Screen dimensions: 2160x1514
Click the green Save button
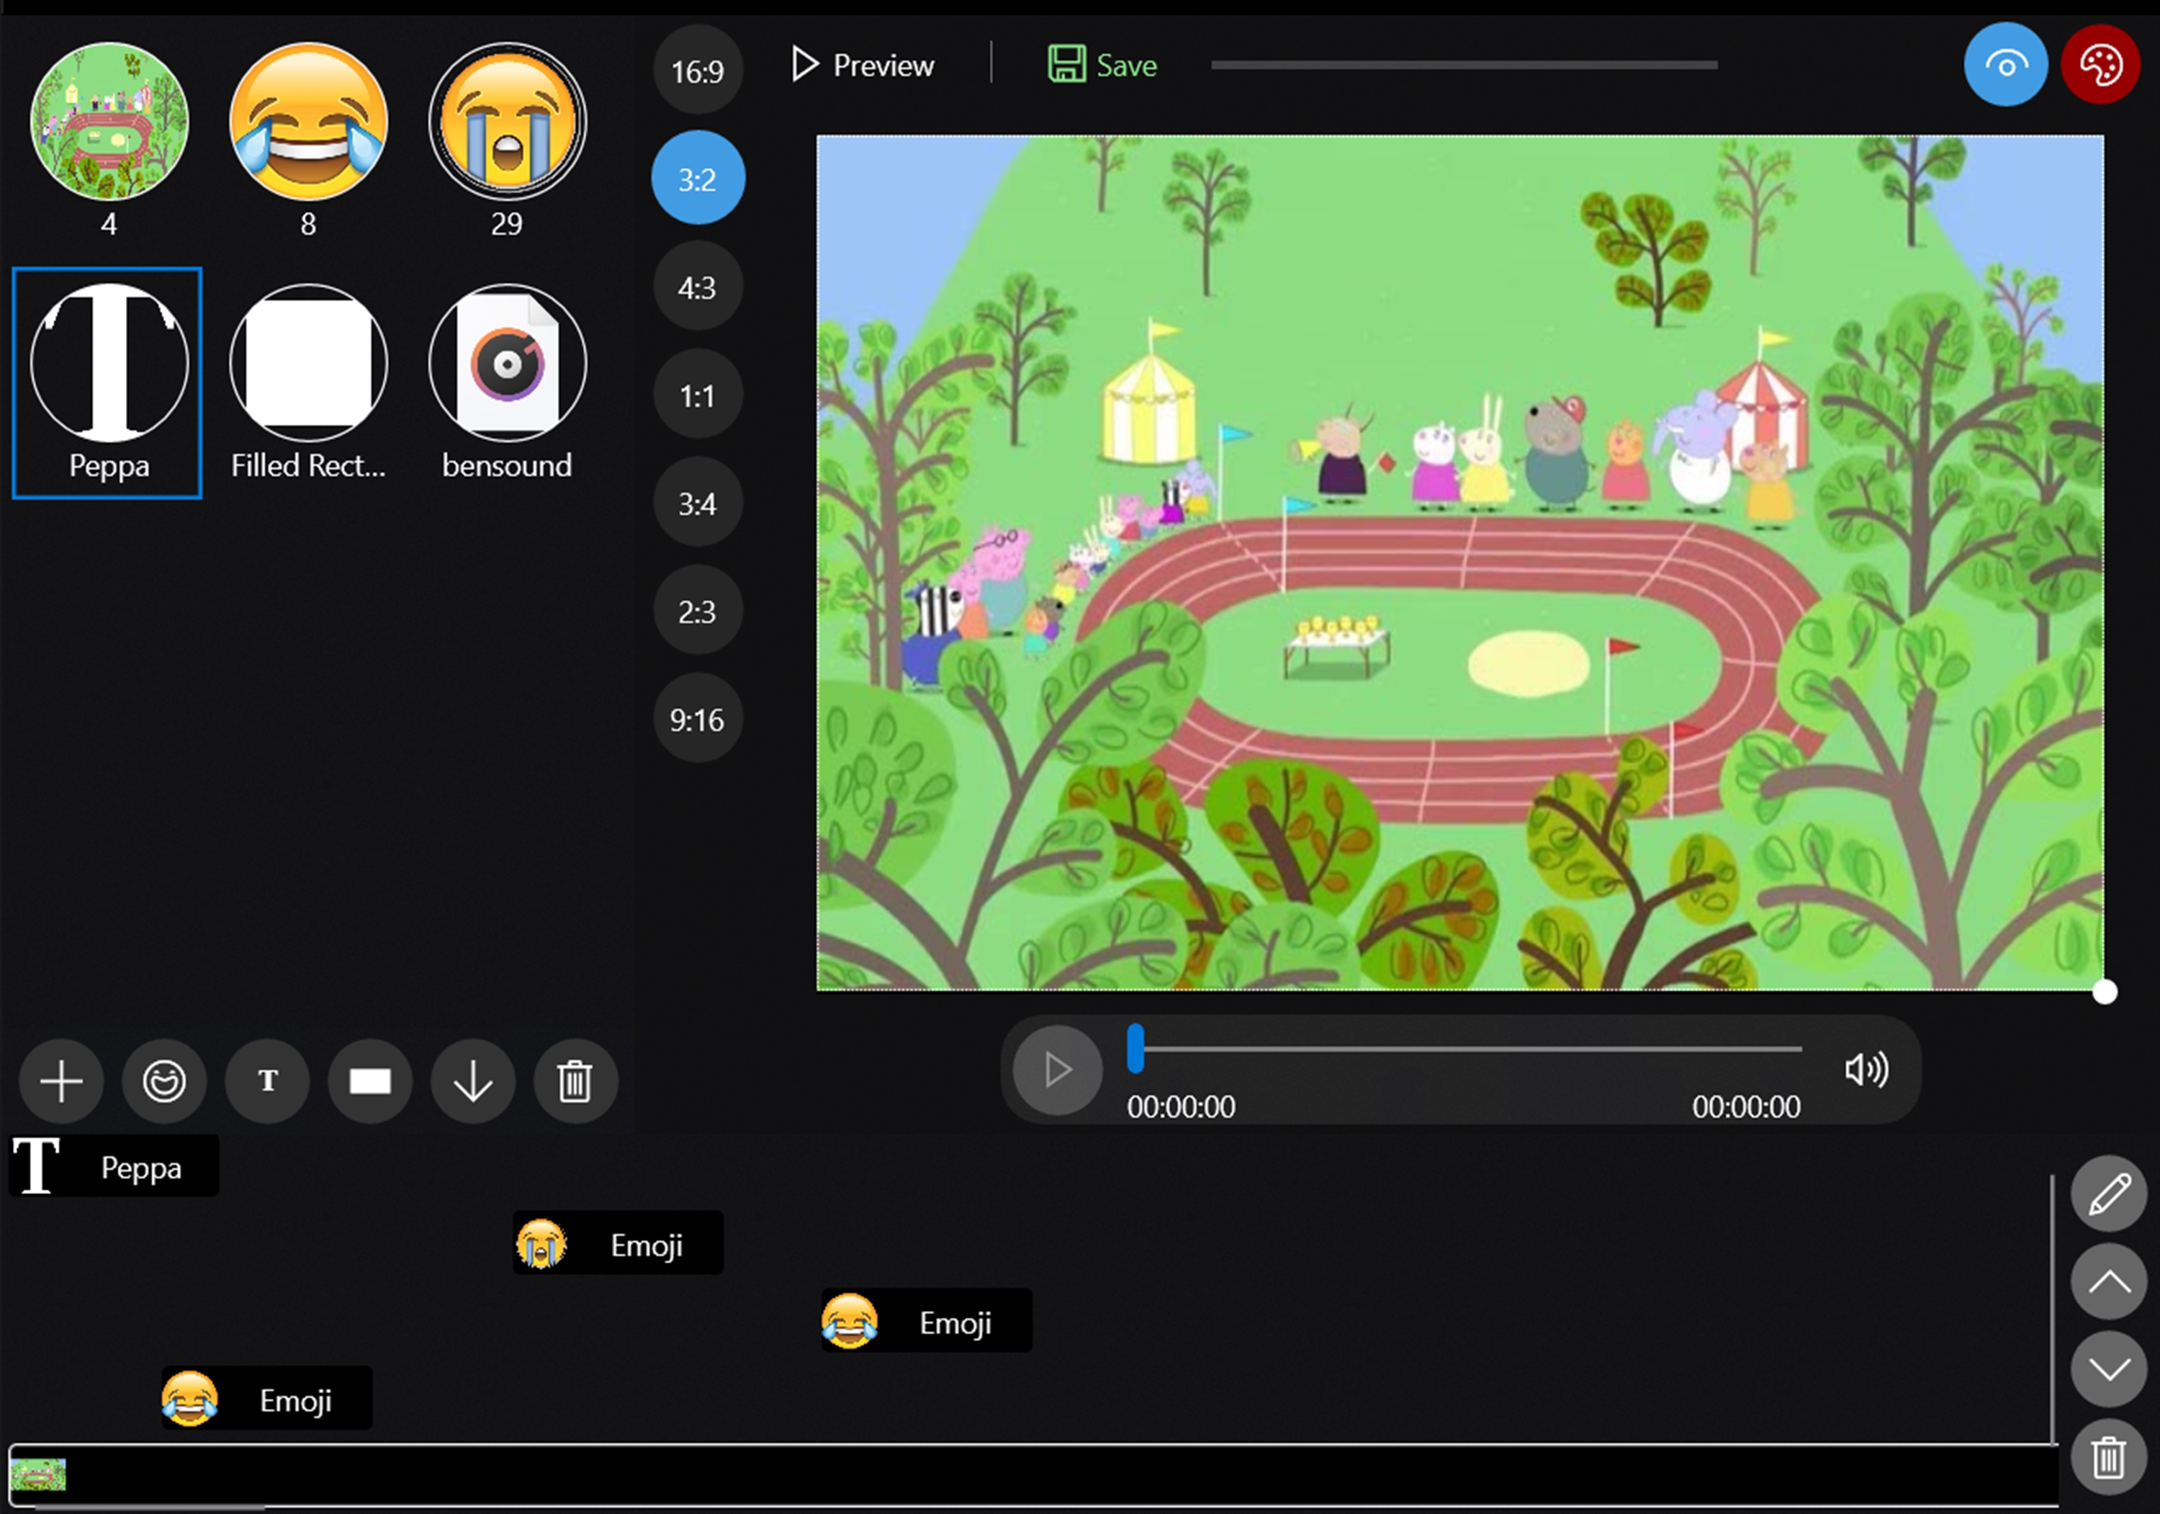tap(1102, 65)
